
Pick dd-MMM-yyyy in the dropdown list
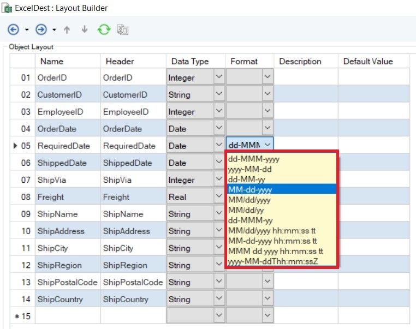click(x=250, y=159)
